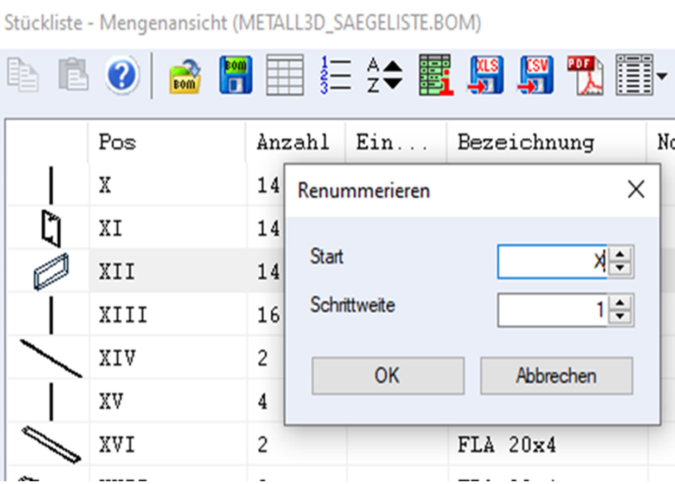This screenshot has width=675, height=484.
Task: Click the Schrittweite input field
Action: [x=551, y=310]
